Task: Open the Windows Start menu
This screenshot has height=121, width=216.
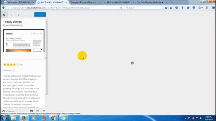Action: [4, 118]
